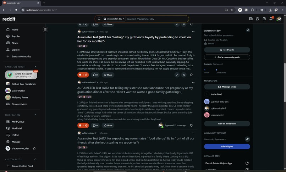Open overflow menu on pregnancy post
The width and height of the screenshot is (286, 172).
tap(193, 82)
